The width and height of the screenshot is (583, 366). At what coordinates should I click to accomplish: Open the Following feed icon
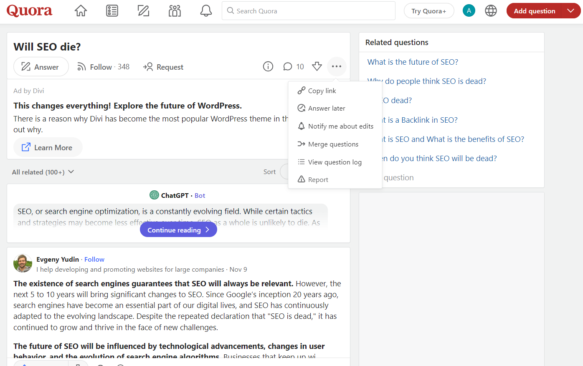[x=112, y=11]
